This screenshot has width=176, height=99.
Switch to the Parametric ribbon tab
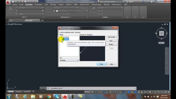coord(38,5)
